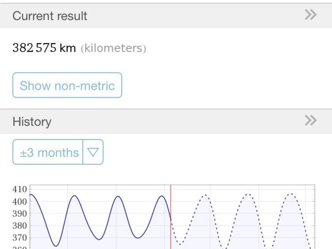Screen dimensions: 332x249
Task: Click the first trough of the solid curve
Action: pyautogui.click(x=56, y=246)
